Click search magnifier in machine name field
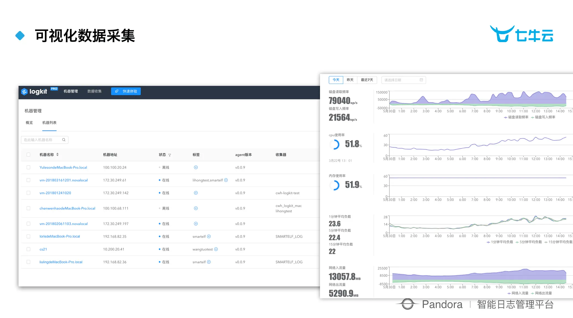This screenshot has width=573, height=318. [x=64, y=140]
